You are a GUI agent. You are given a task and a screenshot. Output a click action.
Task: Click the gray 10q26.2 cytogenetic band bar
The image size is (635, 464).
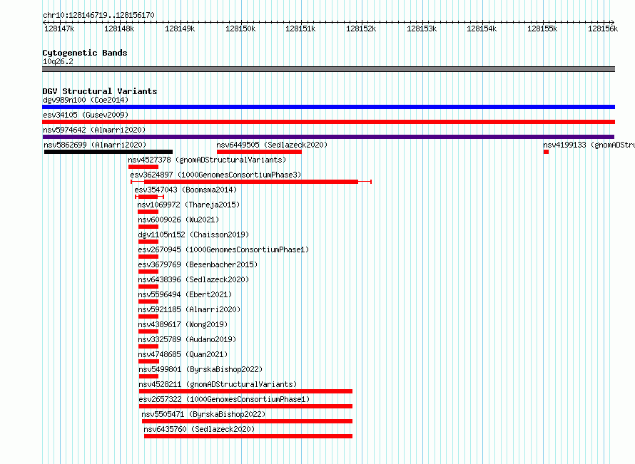pyautogui.click(x=328, y=69)
